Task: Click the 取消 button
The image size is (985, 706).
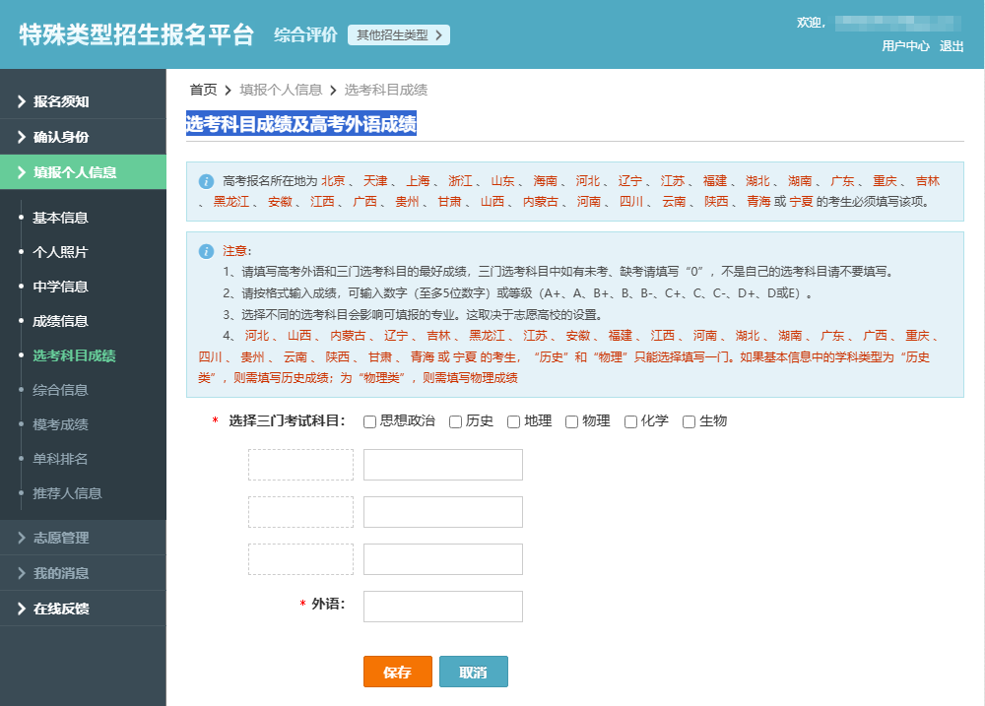Action: pyautogui.click(x=474, y=672)
